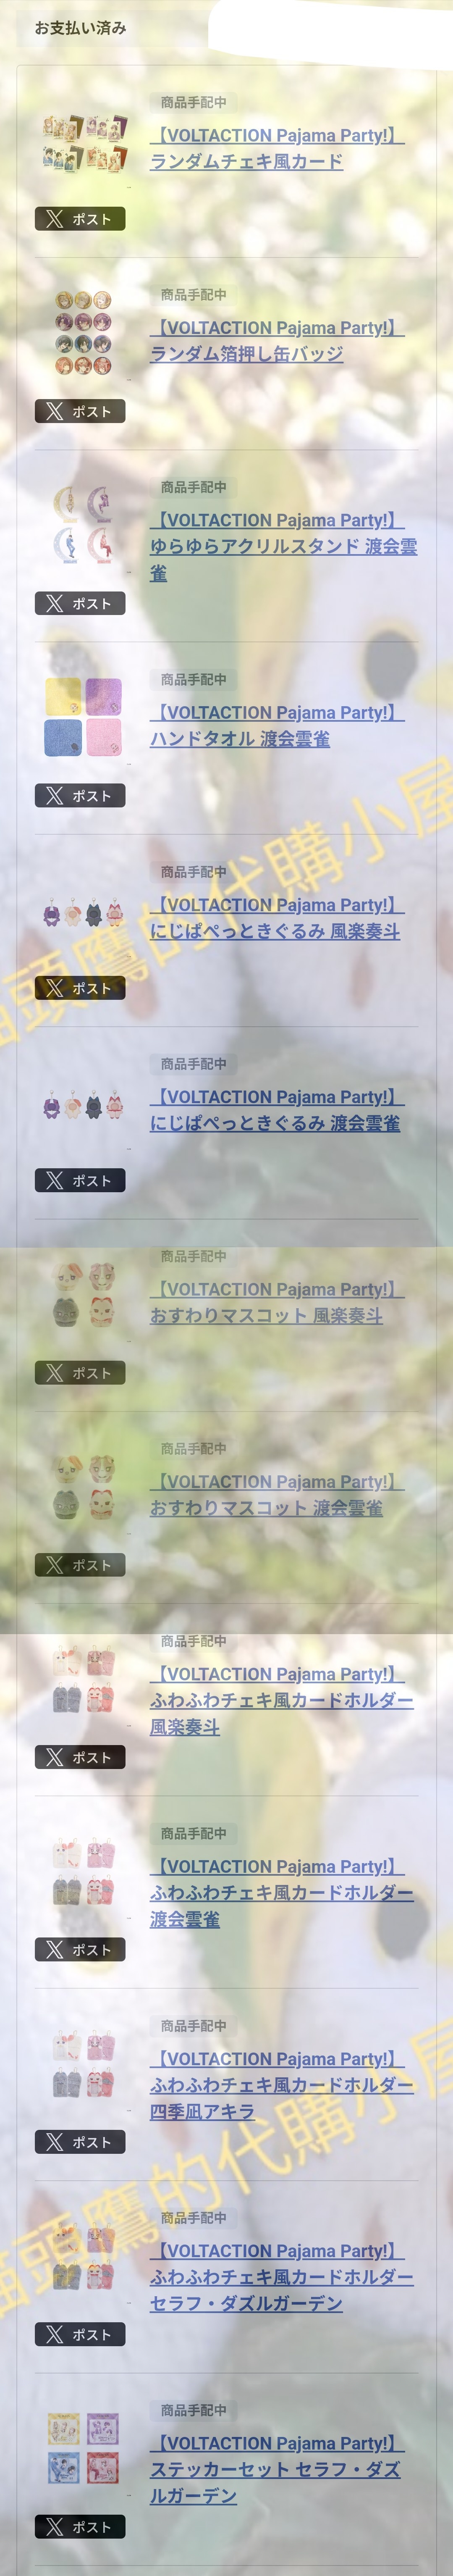Open ハンドタオル 渡会雲雀 product link
The height and width of the screenshot is (2576, 453).
[x=277, y=725]
